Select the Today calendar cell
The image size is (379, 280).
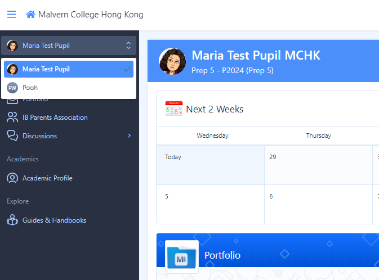210,165
